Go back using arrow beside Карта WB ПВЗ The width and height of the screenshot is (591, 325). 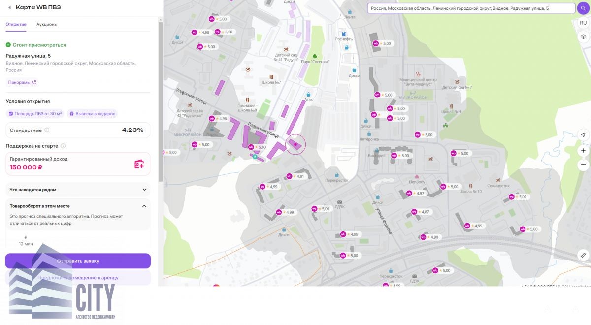9,8
